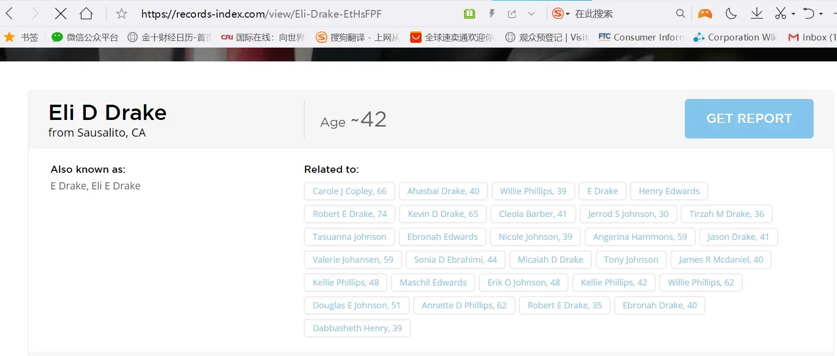Bookmark this page with the star icon
837x356 pixels.
click(x=122, y=14)
